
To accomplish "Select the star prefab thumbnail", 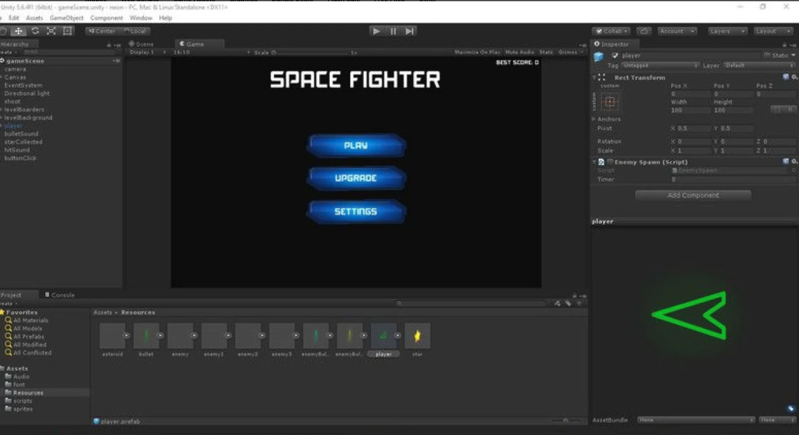I will coord(417,336).
